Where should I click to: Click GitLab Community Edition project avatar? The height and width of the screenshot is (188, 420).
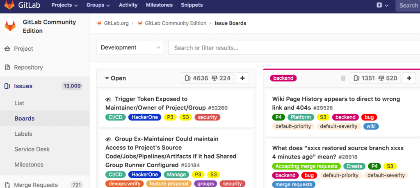tap(10, 26)
